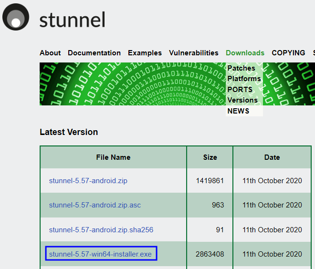Screen dimensions: 315x269
Task: Click the date in the android.zip.asc row
Action: (x=272, y=205)
